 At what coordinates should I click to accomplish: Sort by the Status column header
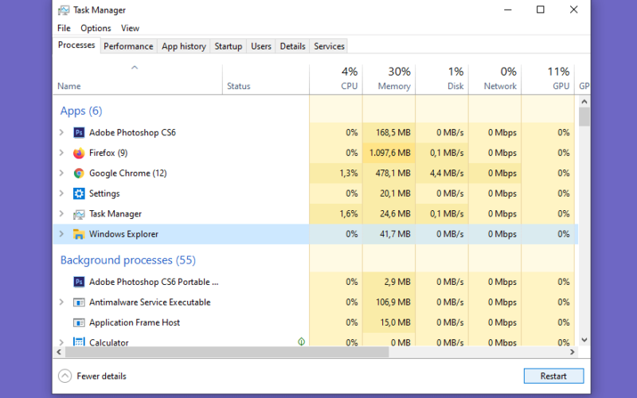point(266,80)
